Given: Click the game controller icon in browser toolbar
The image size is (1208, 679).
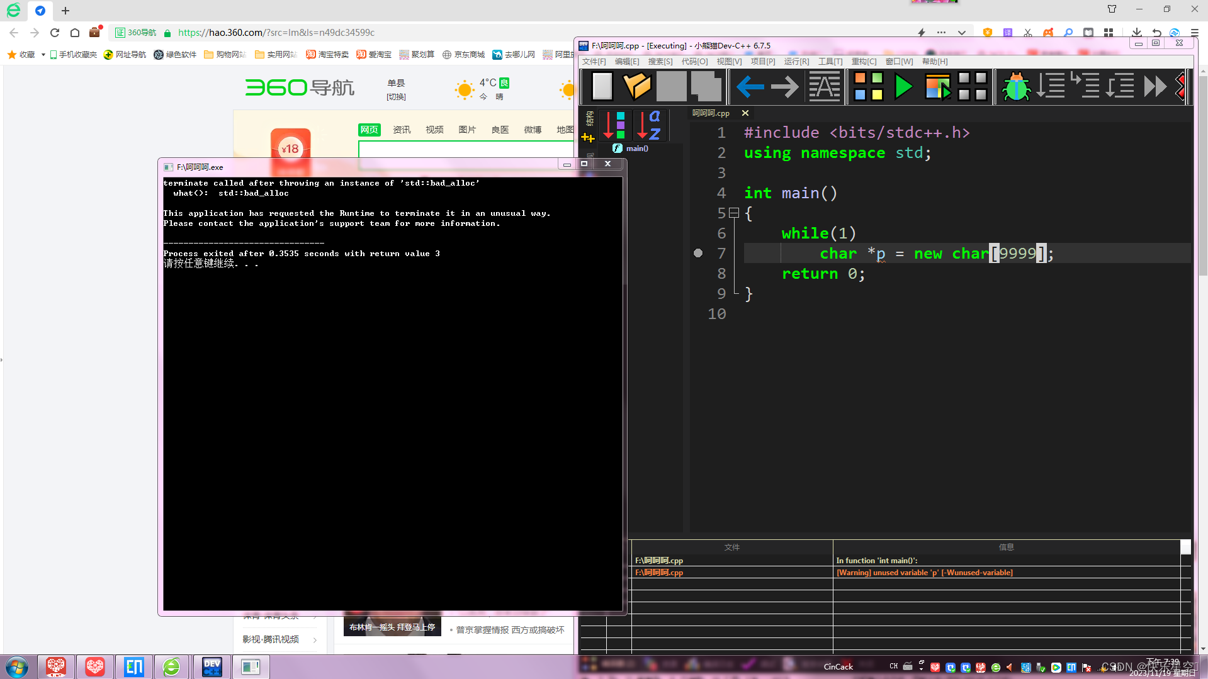Looking at the screenshot, I should point(1048,33).
